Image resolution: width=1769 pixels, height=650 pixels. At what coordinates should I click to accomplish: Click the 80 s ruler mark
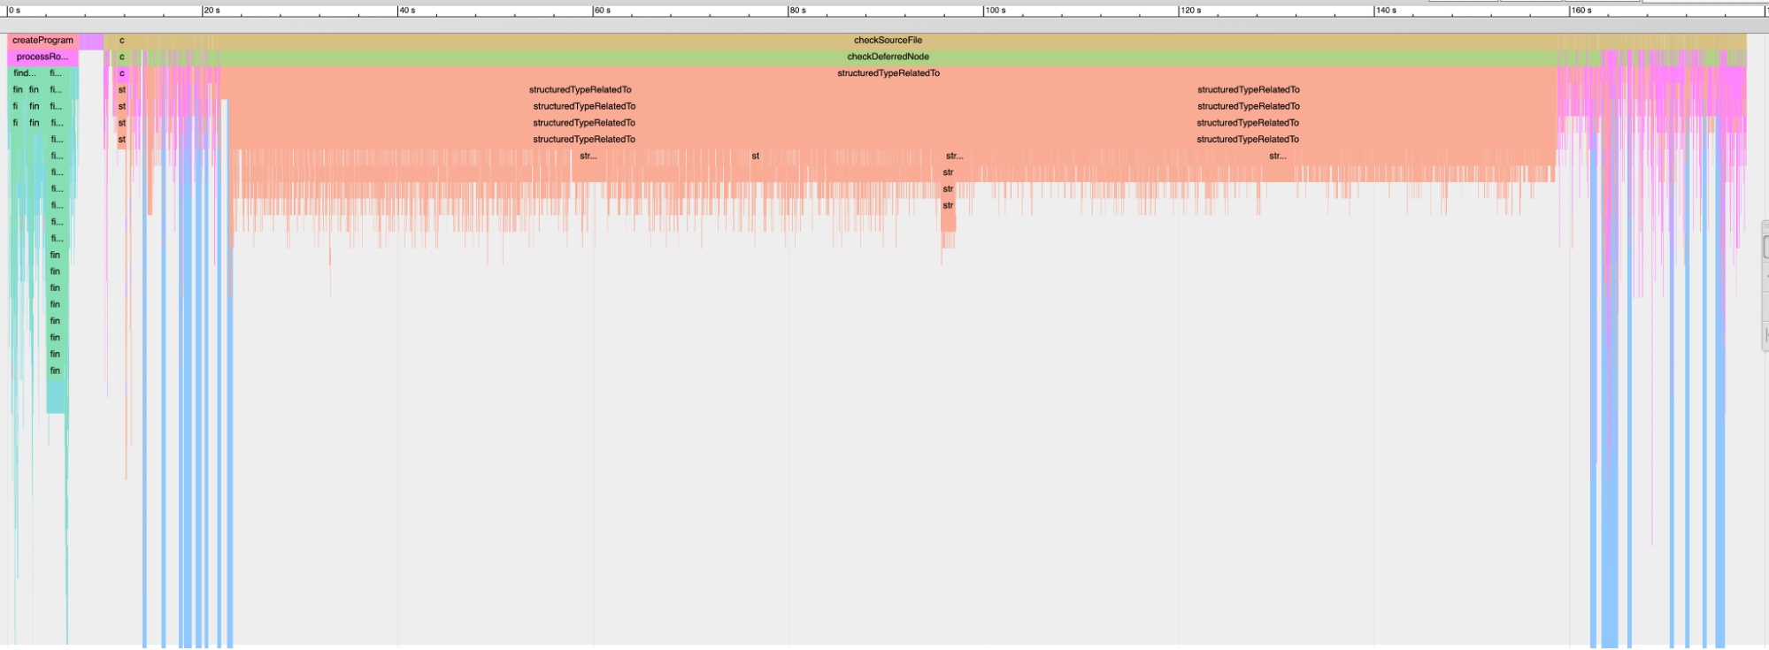[798, 11]
